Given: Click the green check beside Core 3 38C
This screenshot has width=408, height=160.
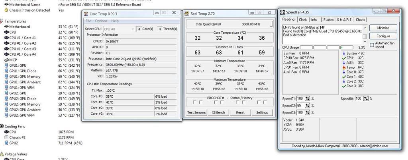Looking at the screenshot, I should tap(344, 86).
